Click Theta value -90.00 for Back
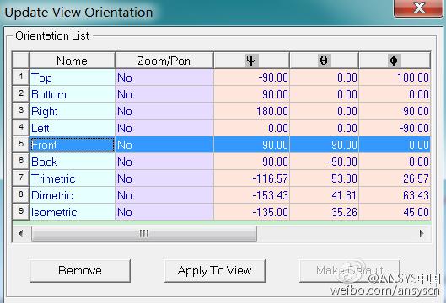The image size is (446, 303). coord(325,162)
